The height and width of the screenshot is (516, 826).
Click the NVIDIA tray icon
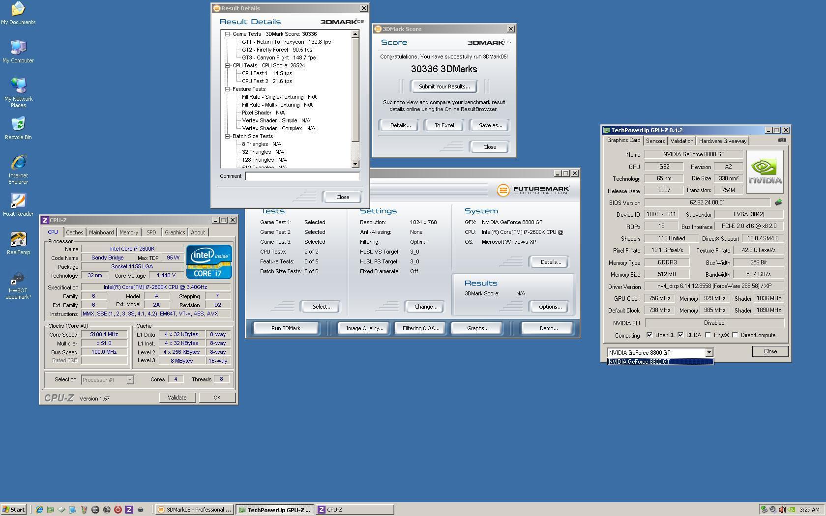tap(791, 510)
